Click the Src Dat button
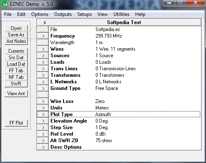 tap(16, 58)
